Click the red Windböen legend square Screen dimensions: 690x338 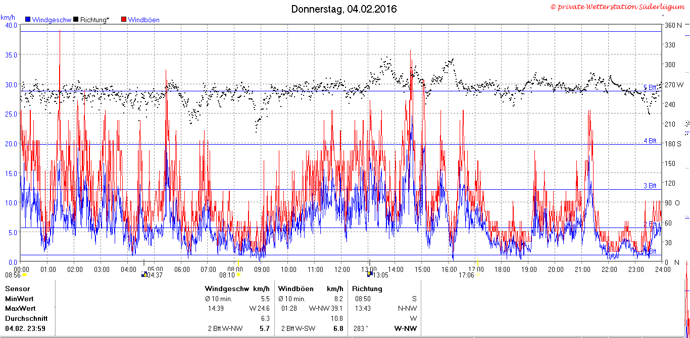point(124,20)
